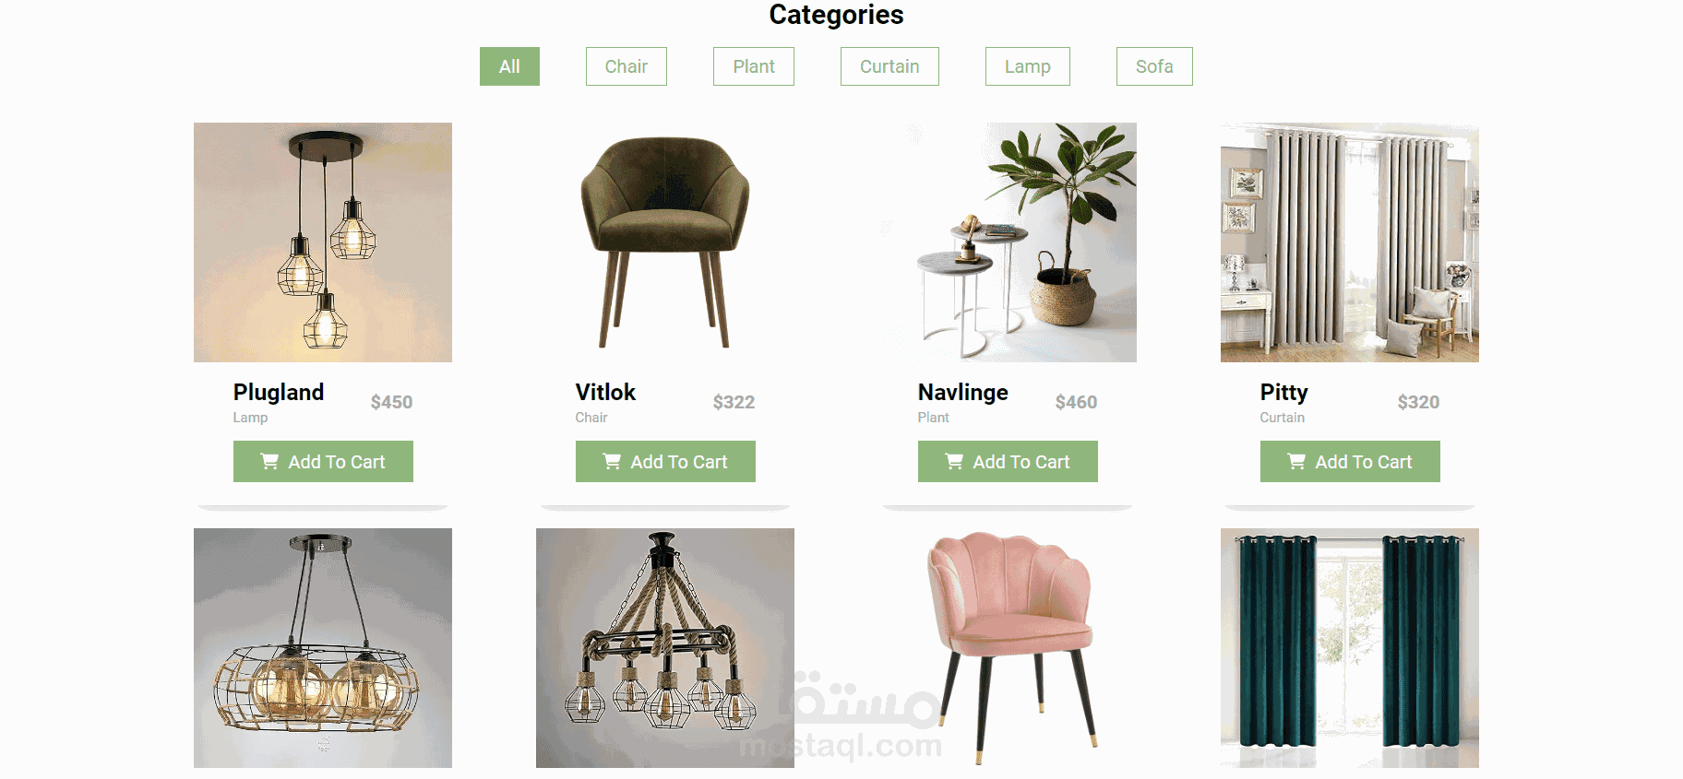Open the Plugland pendant lamp image
1683x779 pixels.
323,242
